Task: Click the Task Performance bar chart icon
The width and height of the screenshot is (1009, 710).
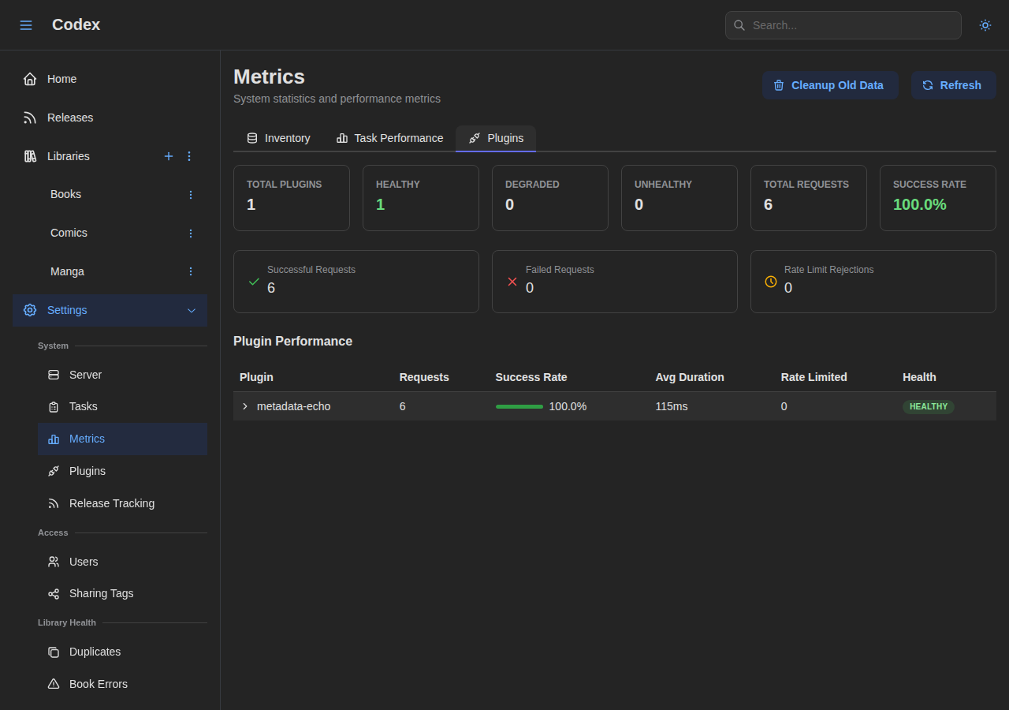Action: pos(342,138)
